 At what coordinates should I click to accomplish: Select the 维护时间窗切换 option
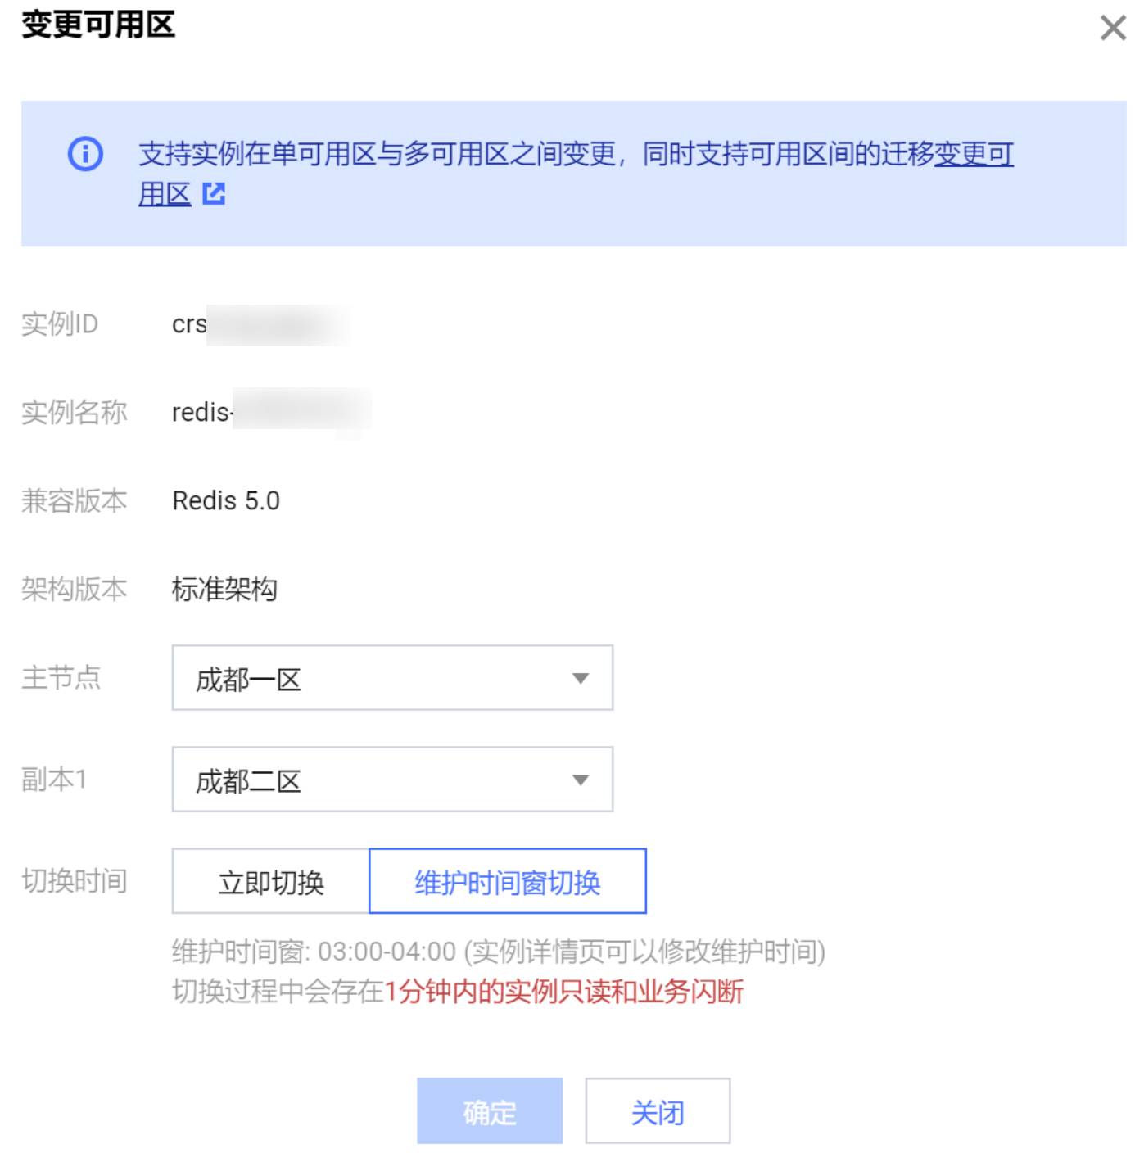click(508, 882)
